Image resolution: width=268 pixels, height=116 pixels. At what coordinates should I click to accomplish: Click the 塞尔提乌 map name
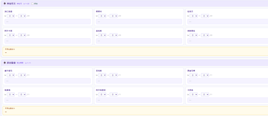click(8, 71)
